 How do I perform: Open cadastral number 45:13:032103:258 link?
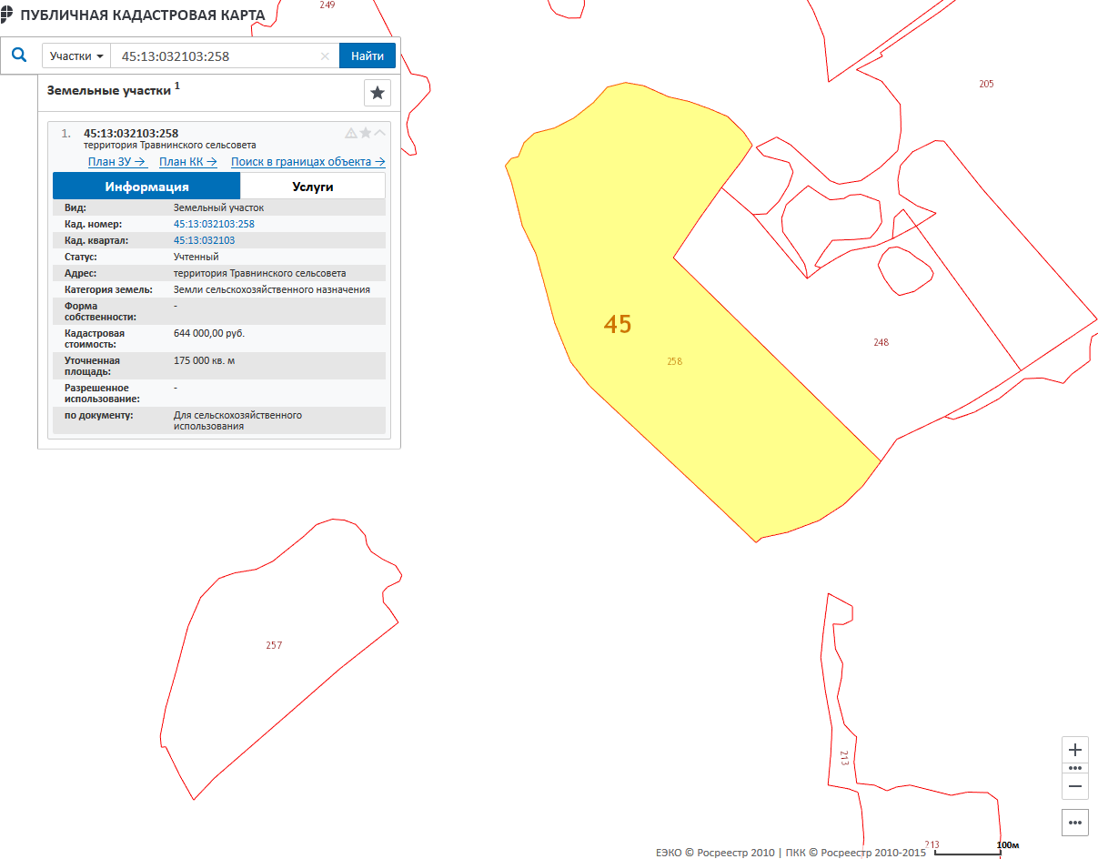(214, 224)
